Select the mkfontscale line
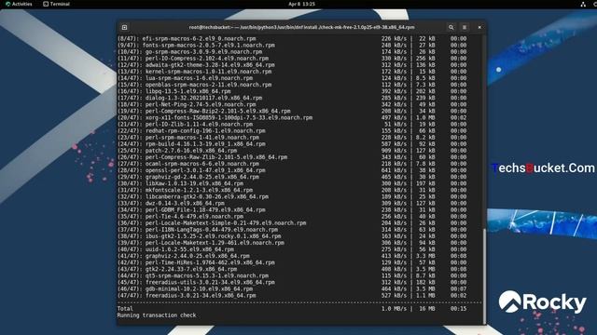The width and height of the screenshot is (597, 335). click(x=292, y=190)
